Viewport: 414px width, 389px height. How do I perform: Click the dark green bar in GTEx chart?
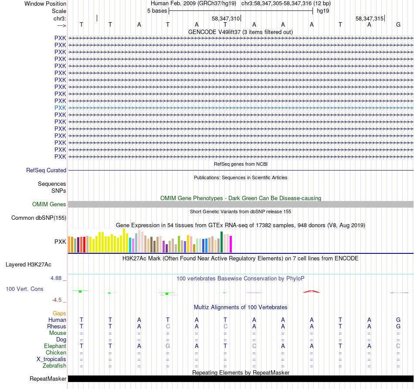pyautogui.click(x=222, y=242)
